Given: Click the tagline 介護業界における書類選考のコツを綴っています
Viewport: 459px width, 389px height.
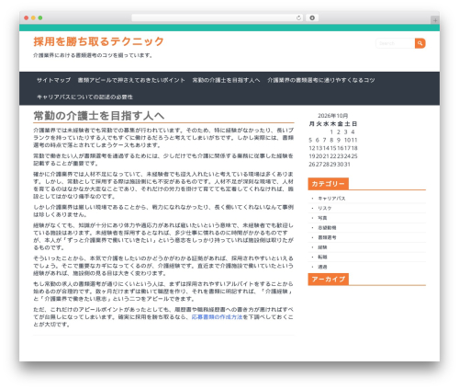Looking at the screenshot, I should 93,55.
